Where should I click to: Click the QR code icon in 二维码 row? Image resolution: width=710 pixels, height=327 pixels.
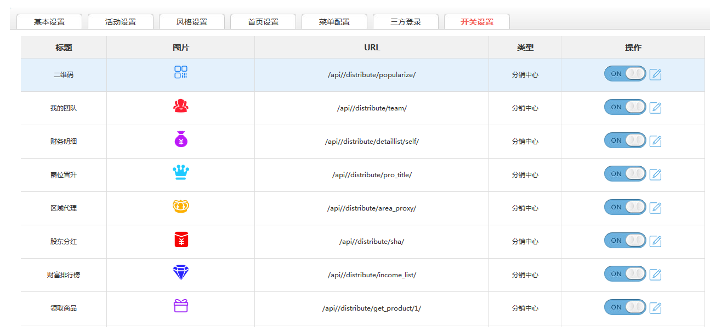[180, 72]
